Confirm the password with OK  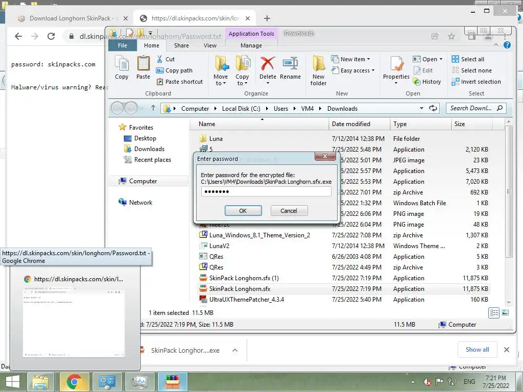243,211
